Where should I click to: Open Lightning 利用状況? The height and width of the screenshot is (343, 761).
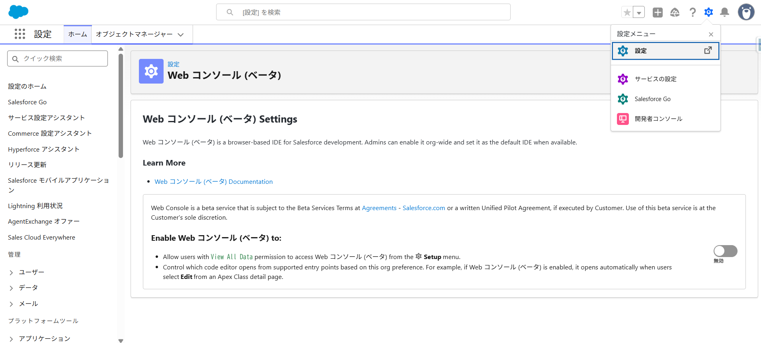[x=35, y=206]
